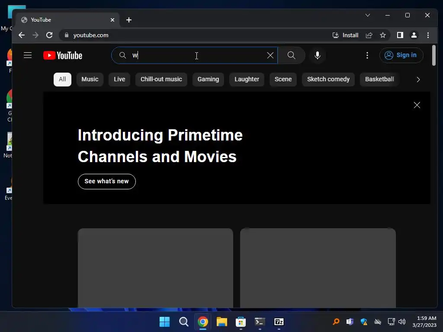Open the volume speaker tray icon
Image resolution: width=443 pixels, height=332 pixels.
pos(402,322)
